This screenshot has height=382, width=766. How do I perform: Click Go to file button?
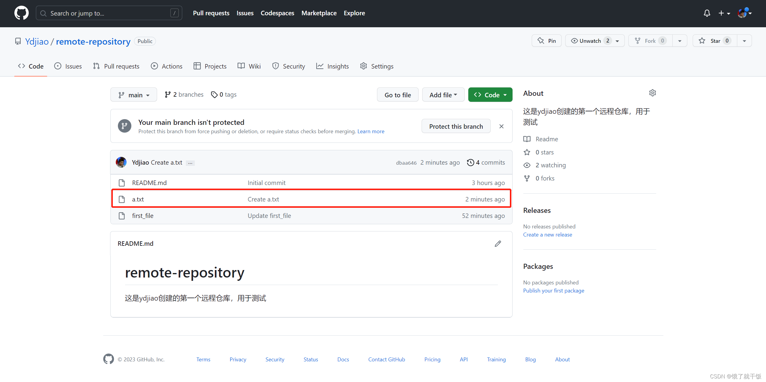click(x=398, y=95)
